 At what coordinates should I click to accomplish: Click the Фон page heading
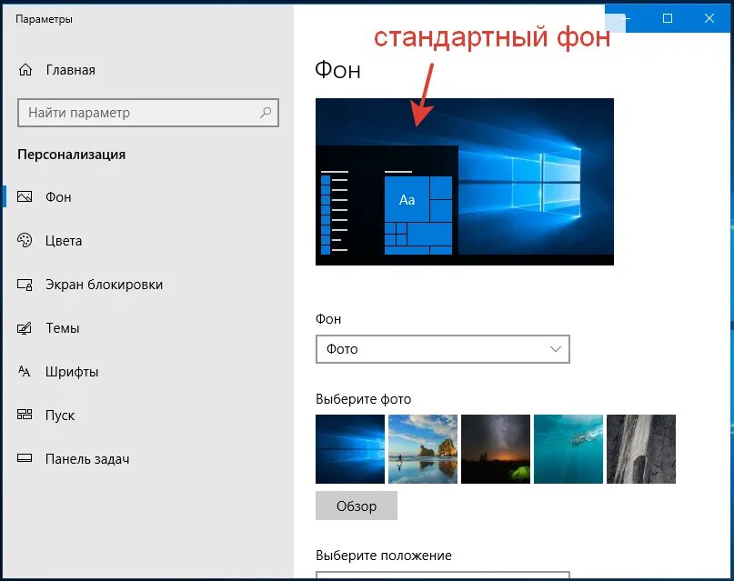click(x=337, y=70)
